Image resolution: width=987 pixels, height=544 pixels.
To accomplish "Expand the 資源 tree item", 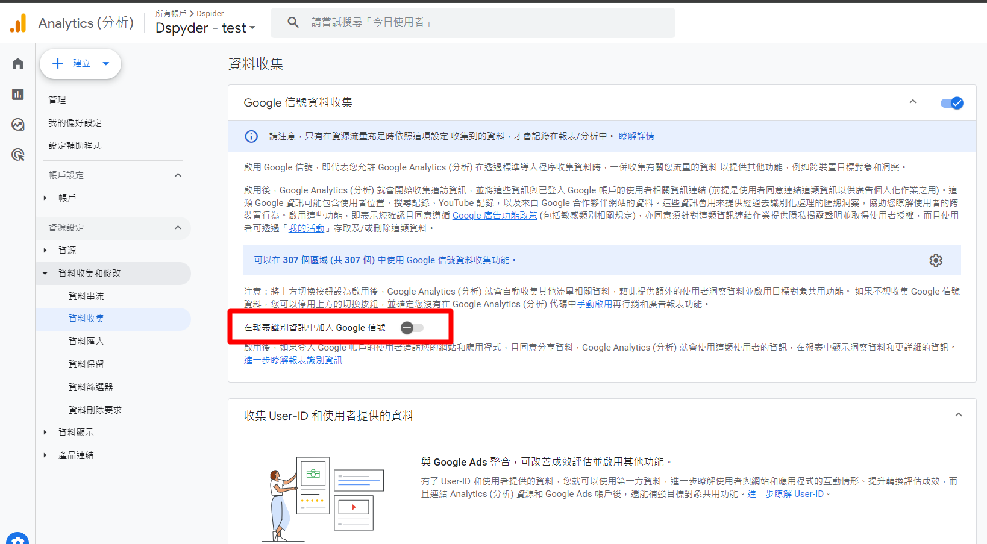I will [45, 250].
